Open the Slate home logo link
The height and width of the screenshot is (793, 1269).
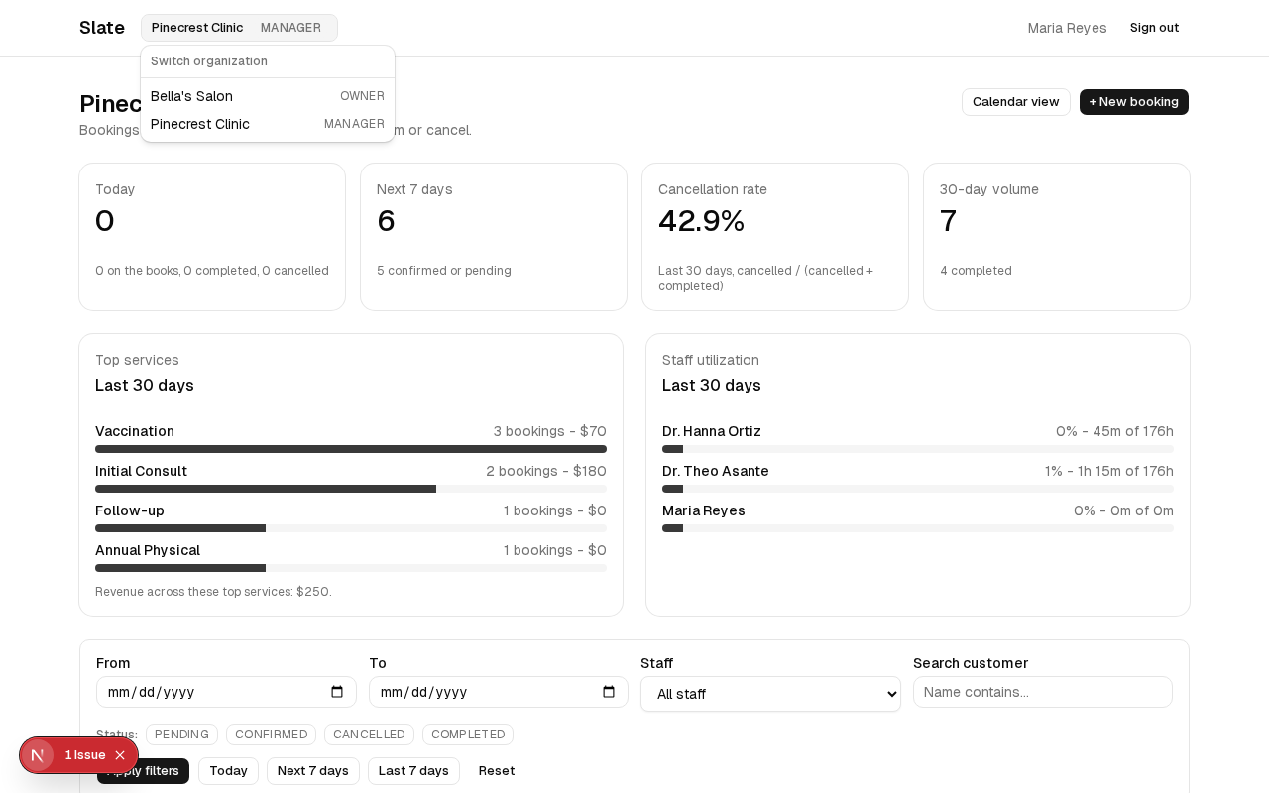[x=102, y=28]
